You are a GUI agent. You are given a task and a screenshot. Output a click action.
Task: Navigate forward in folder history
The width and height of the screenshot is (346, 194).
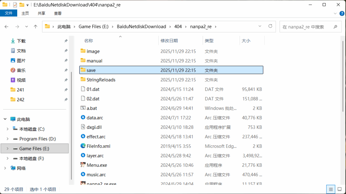pyautogui.click(x=17, y=27)
